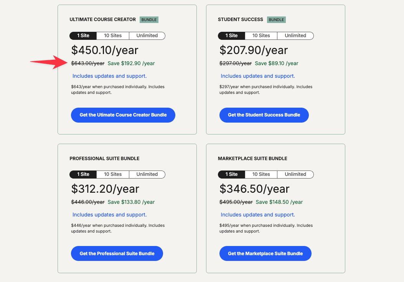Select the 1 Site tab for Student Success
The image size is (404, 282).
pyautogui.click(x=231, y=36)
